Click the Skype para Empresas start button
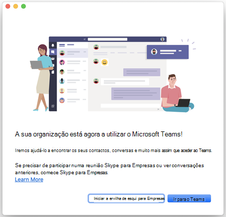The height and width of the screenshot is (217, 226). [x=126, y=198]
